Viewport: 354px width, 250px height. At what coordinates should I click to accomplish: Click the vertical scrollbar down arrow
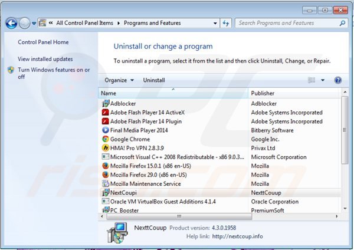point(345,208)
